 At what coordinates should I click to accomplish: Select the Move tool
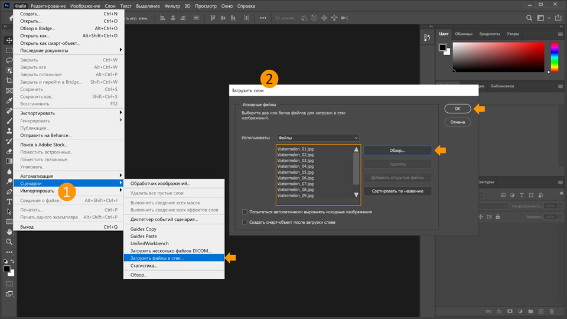pyautogui.click(x=9, y=40)
